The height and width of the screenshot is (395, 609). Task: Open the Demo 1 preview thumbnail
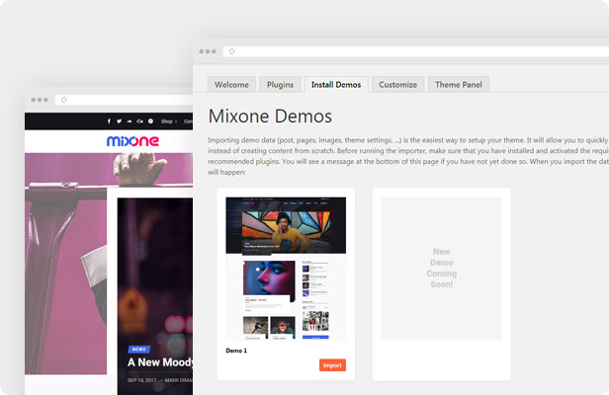pos(286,269)
